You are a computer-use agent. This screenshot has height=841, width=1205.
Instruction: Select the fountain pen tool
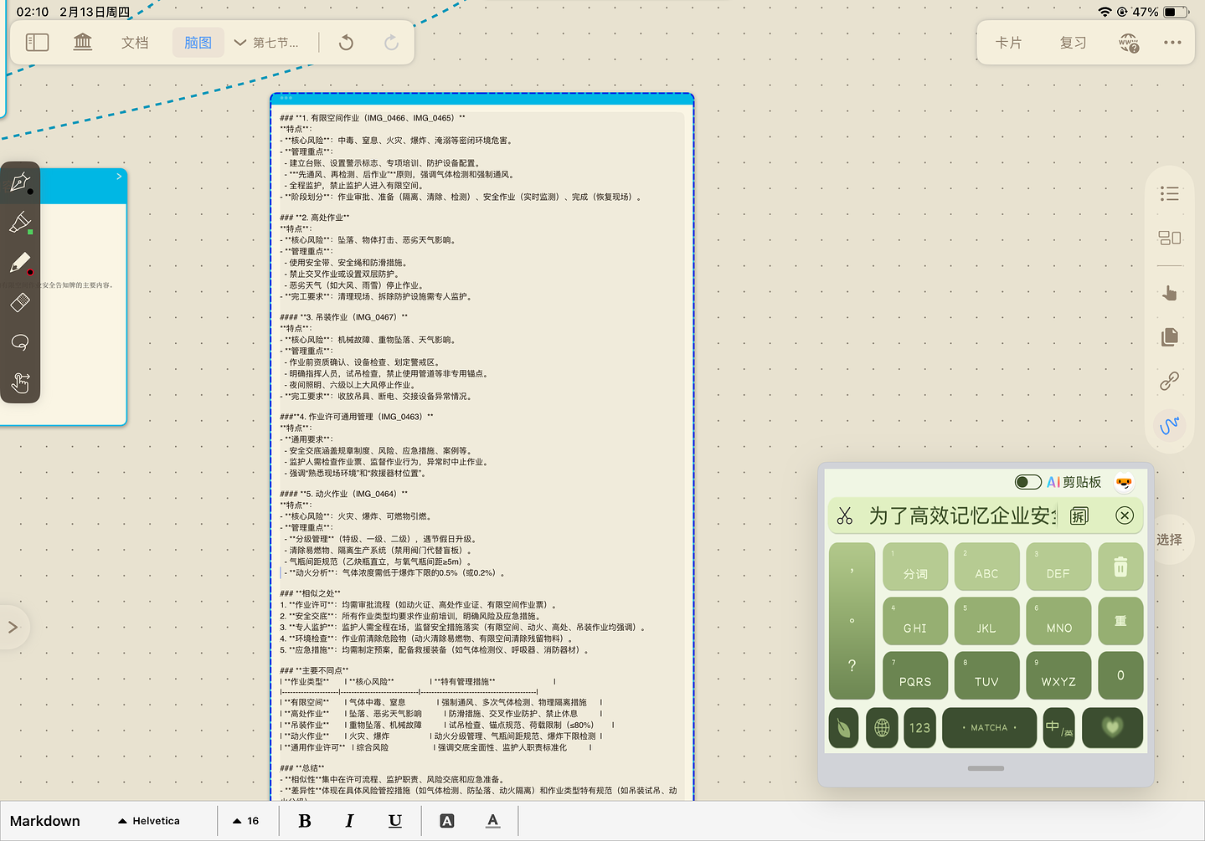pos(20,182)
